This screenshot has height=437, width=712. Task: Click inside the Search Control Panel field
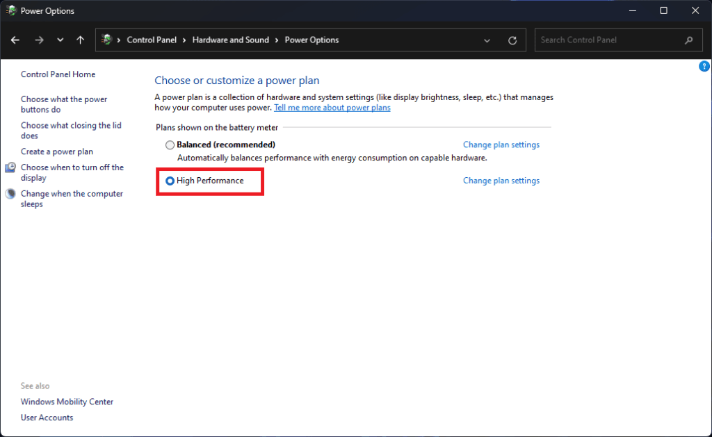(x=612, y=40)
